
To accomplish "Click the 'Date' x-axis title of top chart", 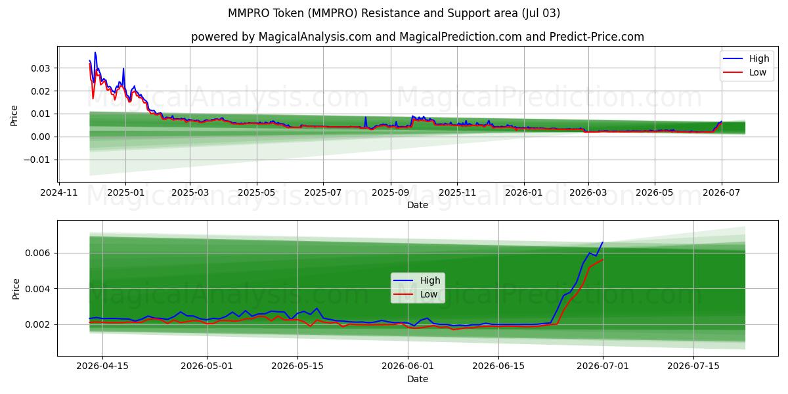I will coord(418,205).
